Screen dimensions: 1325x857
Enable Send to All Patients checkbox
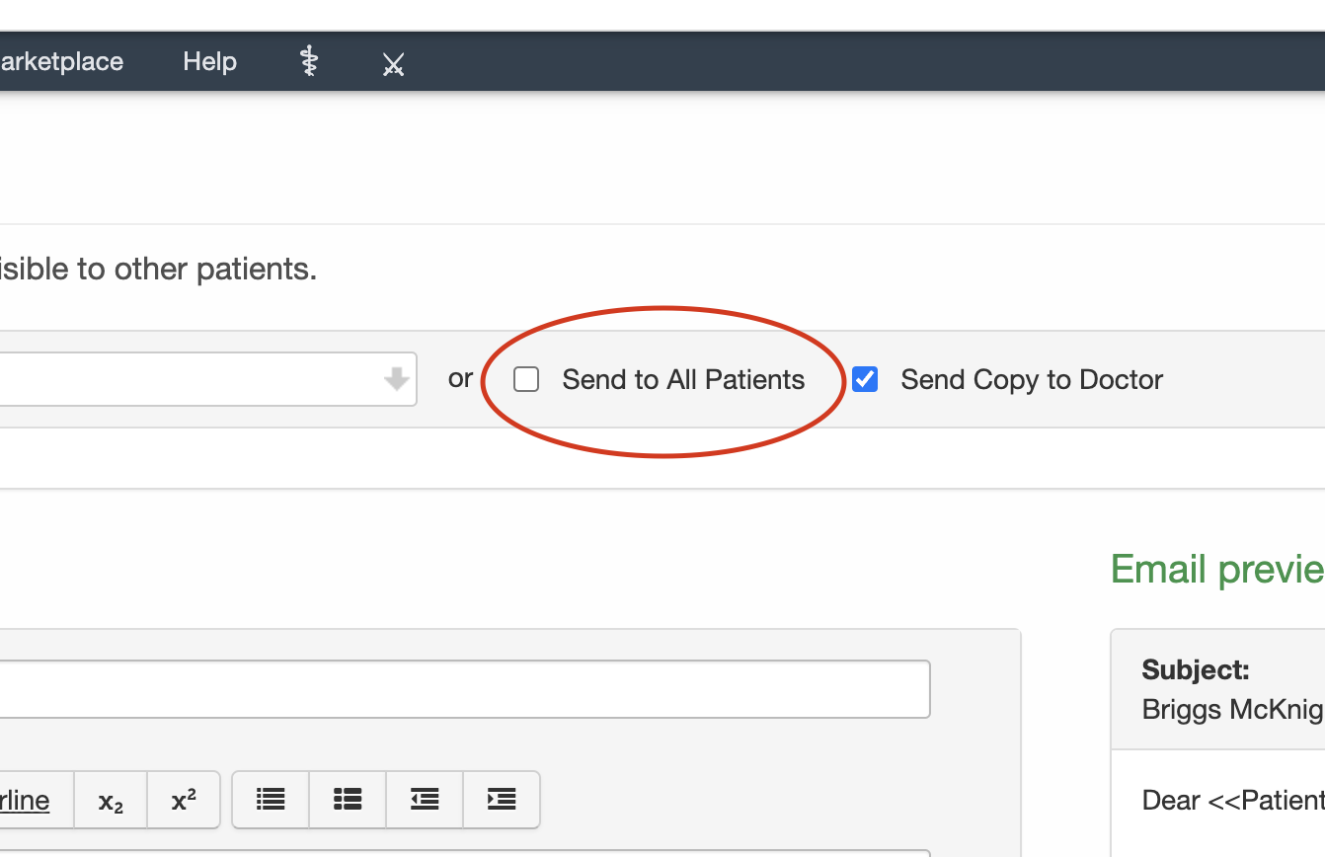pyautogui.click(x=526, y=379)
